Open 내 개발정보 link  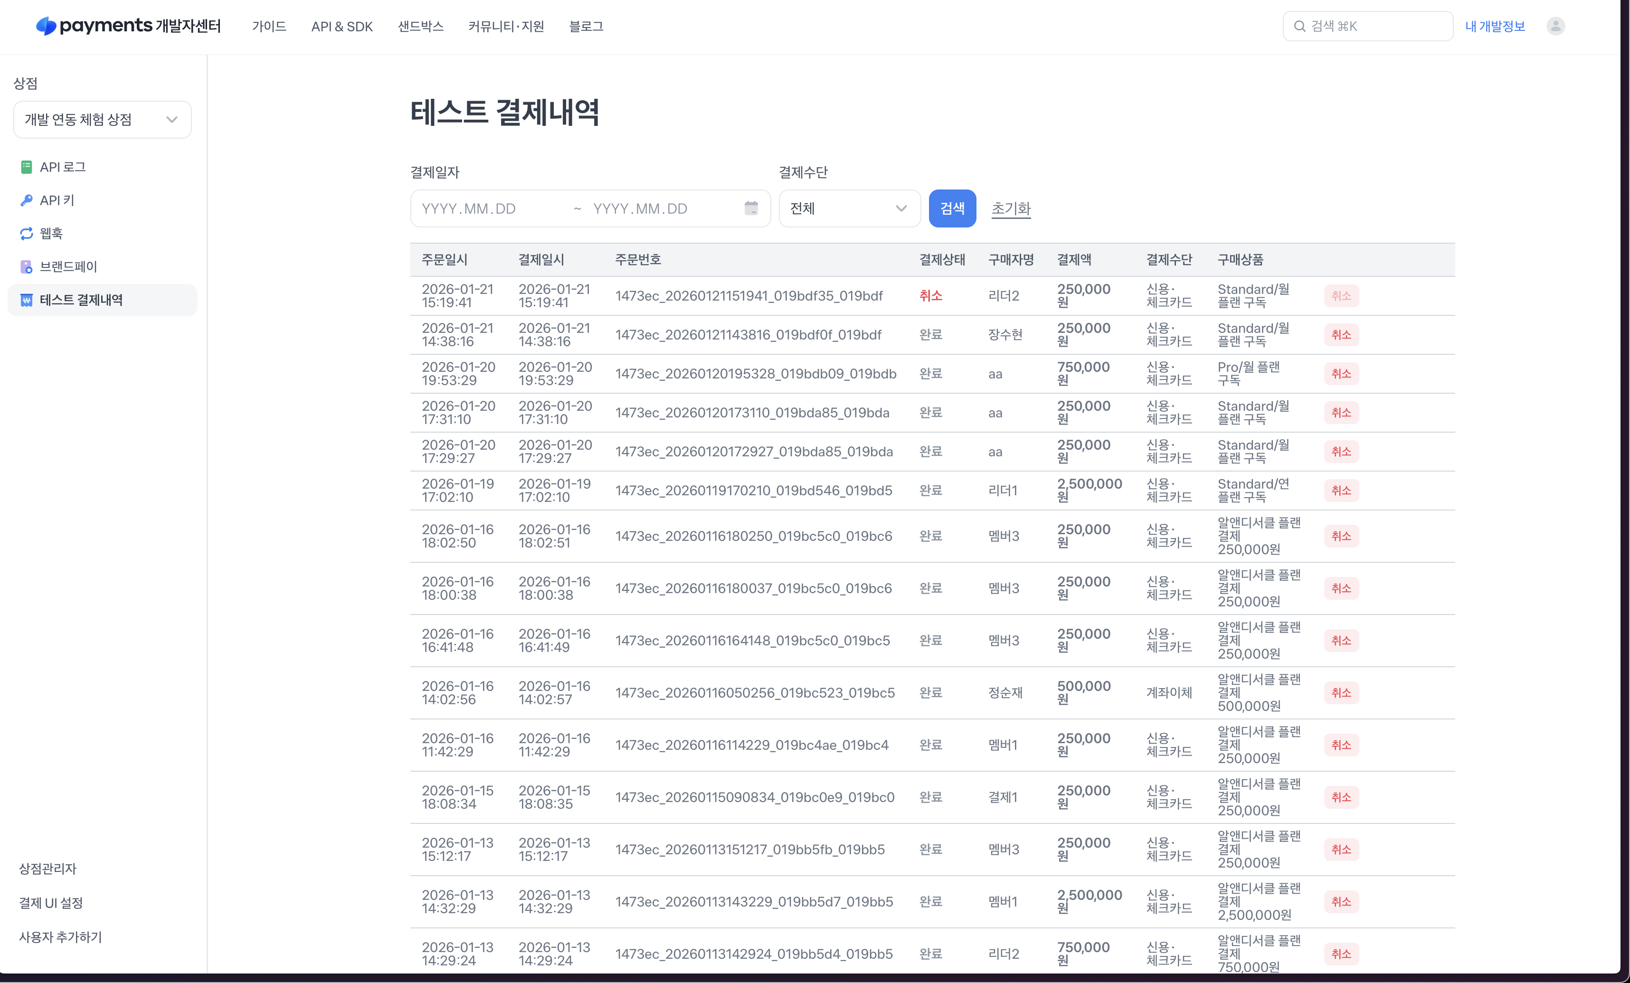point(1494,27)
